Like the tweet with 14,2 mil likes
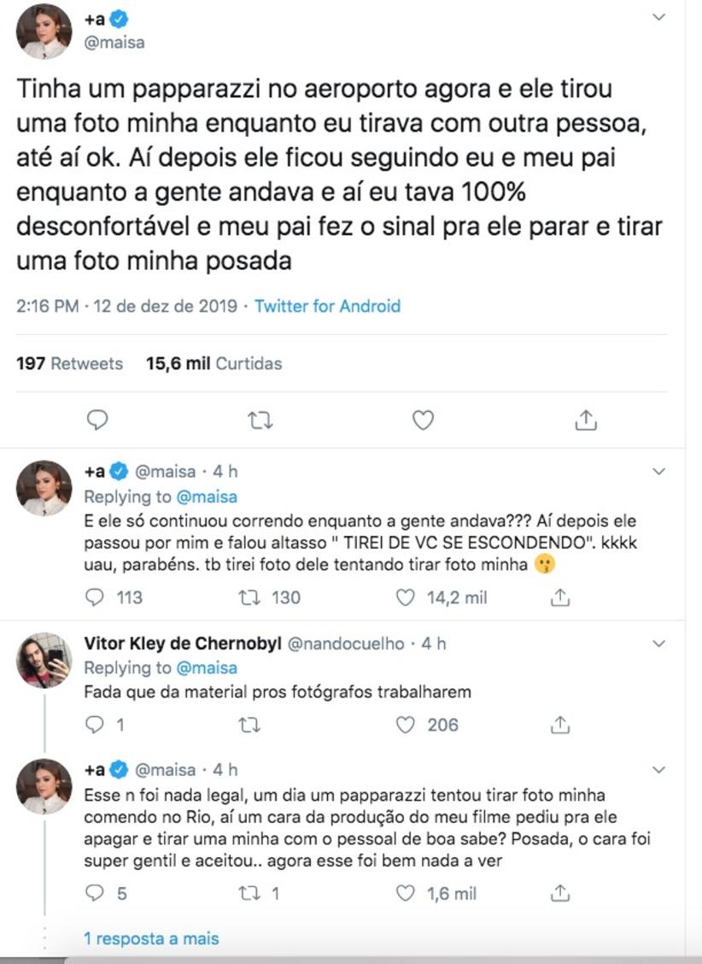Screen dimensions: 702x964 click(x=407, y=598)
